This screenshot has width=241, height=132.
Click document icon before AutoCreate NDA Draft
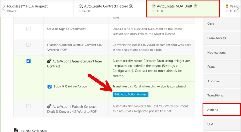pos(154,6)
